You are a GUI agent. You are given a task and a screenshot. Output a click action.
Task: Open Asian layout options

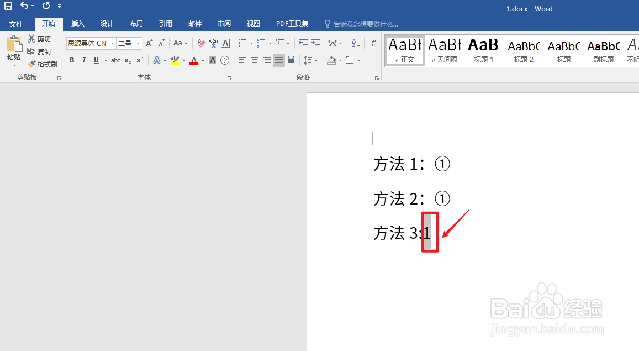click(x=332, y=43)
